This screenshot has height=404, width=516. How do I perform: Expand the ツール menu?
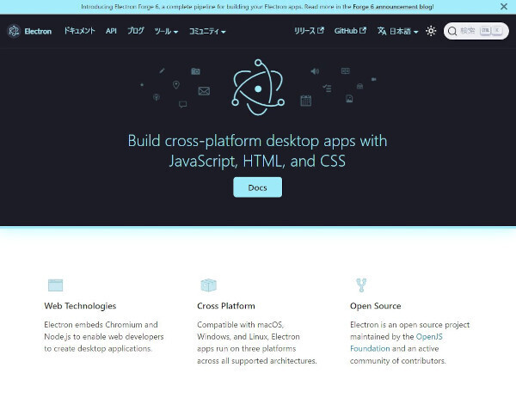[166, 31]
